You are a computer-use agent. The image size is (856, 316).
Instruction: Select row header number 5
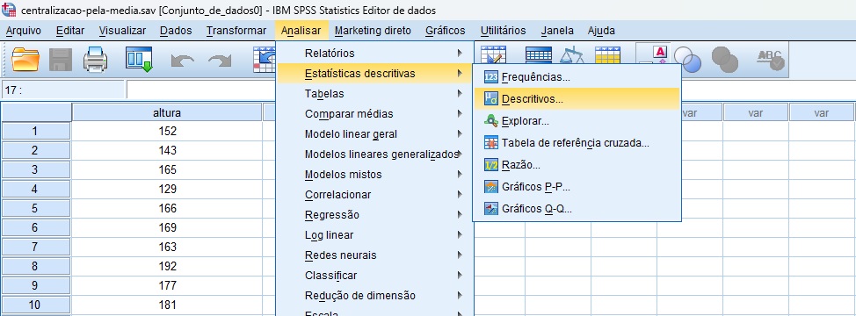tap(35, 208)
